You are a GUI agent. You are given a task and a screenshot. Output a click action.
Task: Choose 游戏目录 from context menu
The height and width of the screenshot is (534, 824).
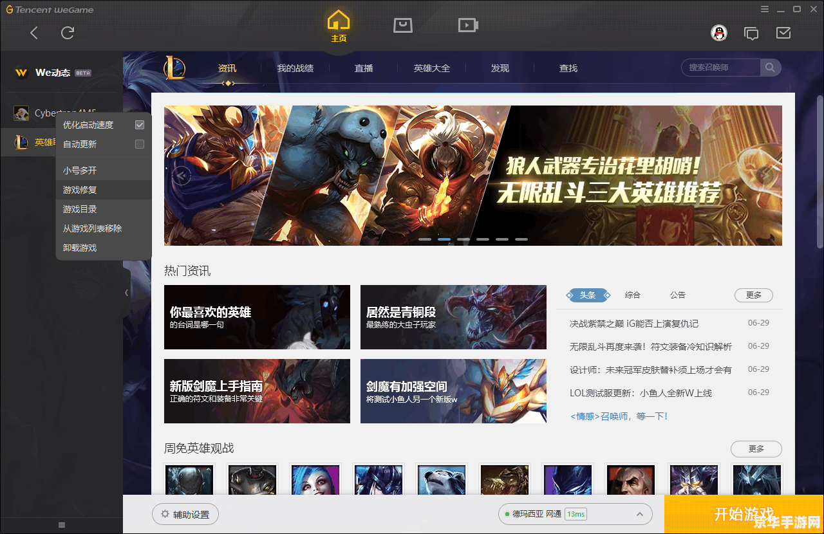[104, 209]
